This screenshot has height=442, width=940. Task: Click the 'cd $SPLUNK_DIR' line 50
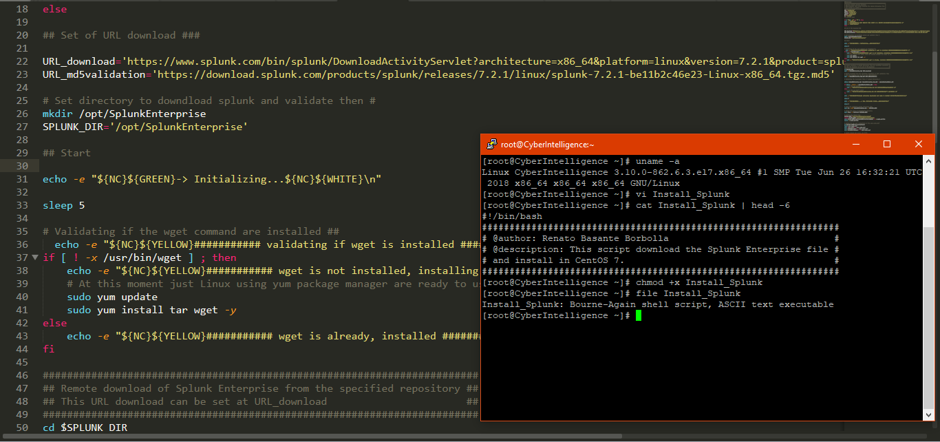pos(85,428)
